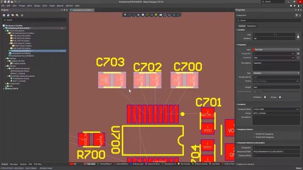Open the PCB Filter tab at bottom
Screen dimensions: 303x170
[x=38, y=164]
